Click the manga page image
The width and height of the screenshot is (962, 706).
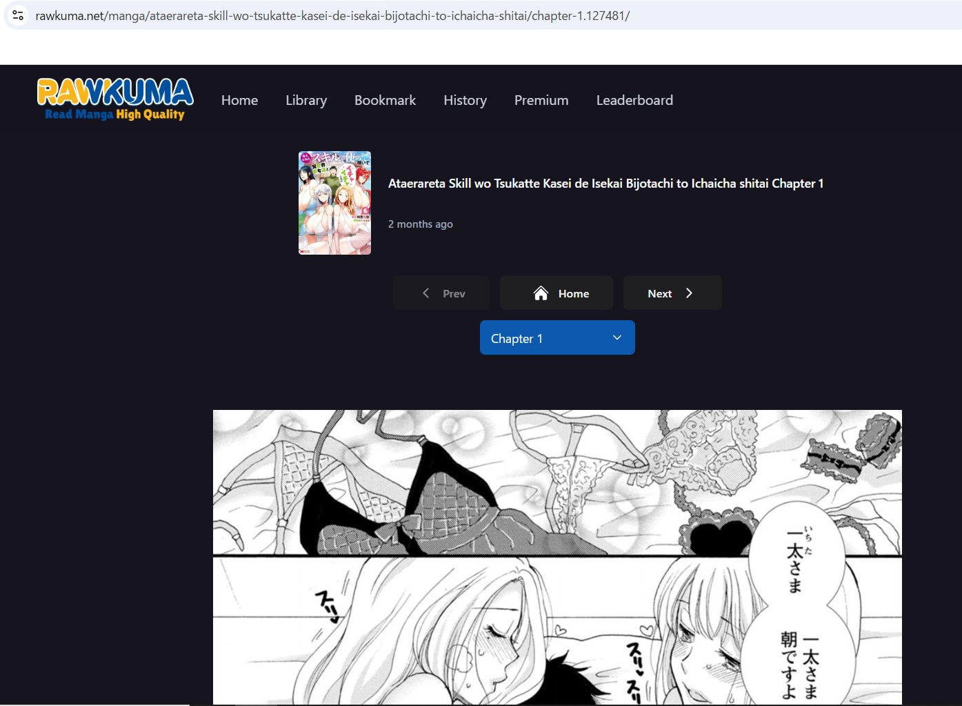point(557,558)
